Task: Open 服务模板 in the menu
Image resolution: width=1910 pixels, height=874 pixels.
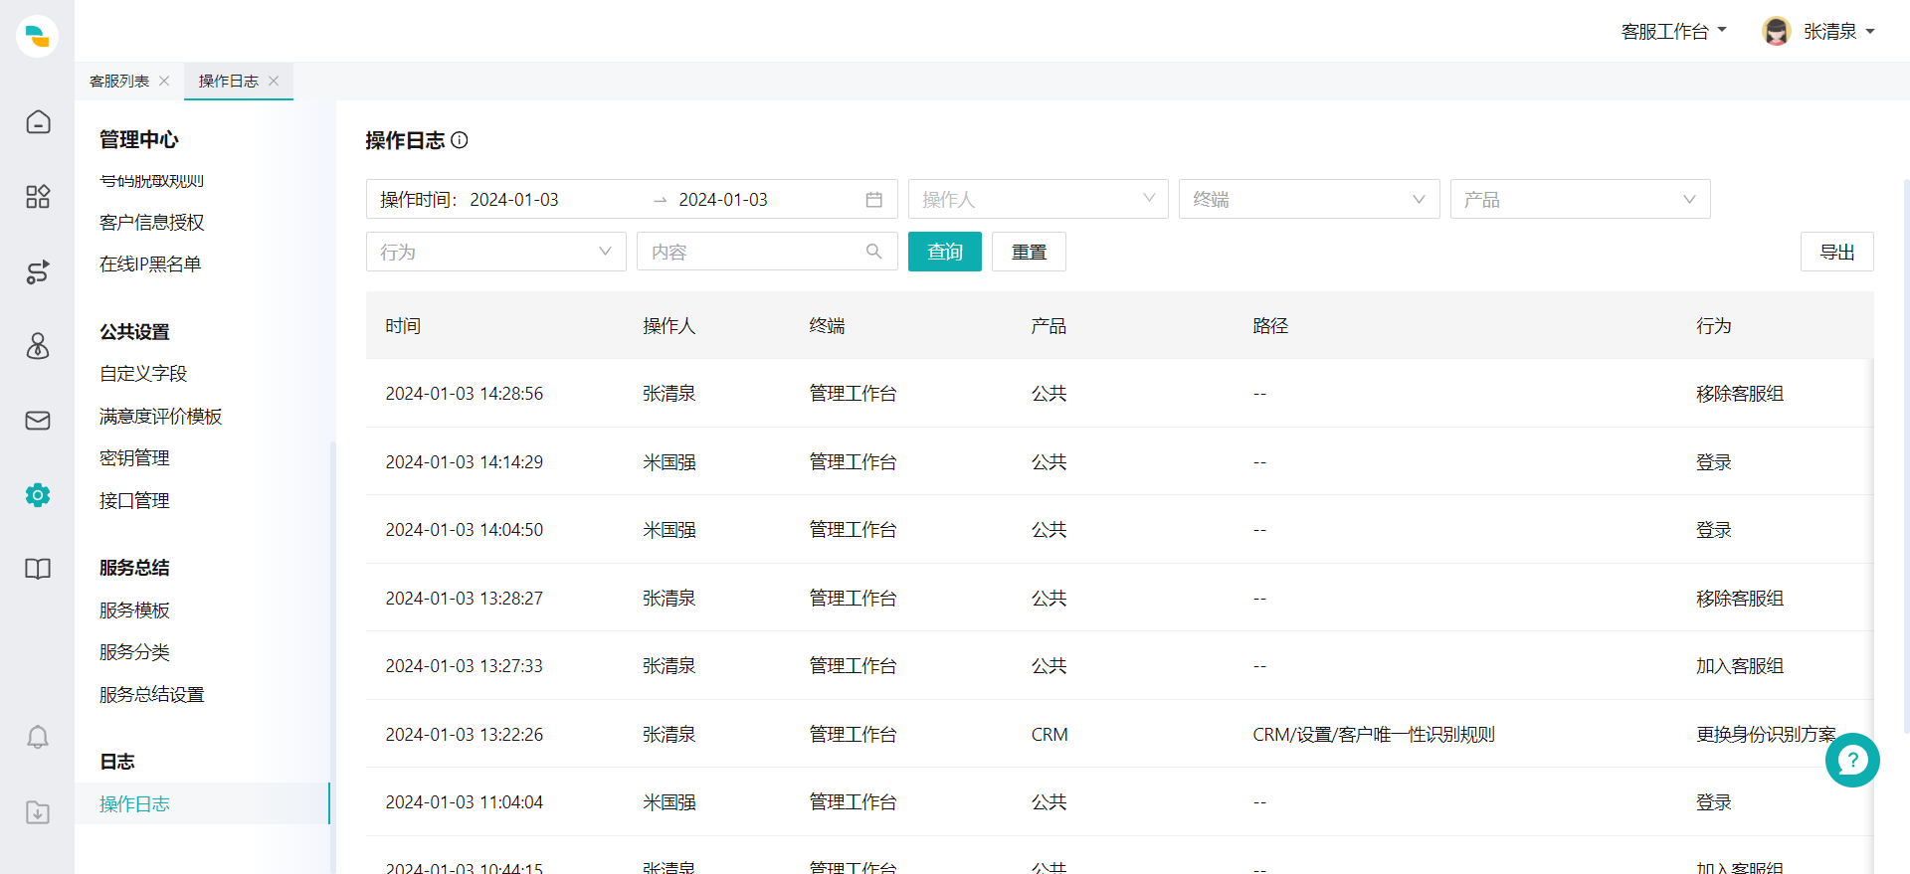Action: (x=134, y=611)
